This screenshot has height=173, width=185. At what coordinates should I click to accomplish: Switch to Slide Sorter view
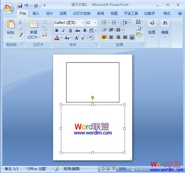click(108, 169)
